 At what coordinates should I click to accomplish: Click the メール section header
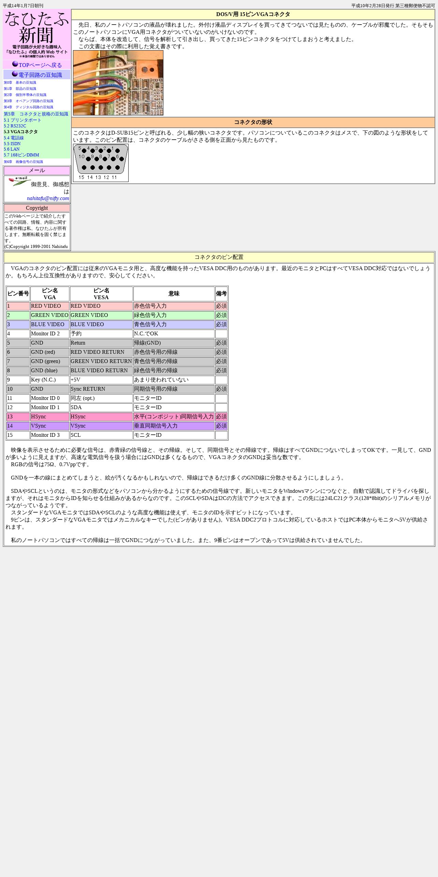37,170
